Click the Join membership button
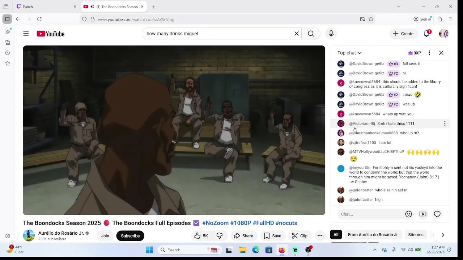This screenshot has height=260, width=463. 105,236
